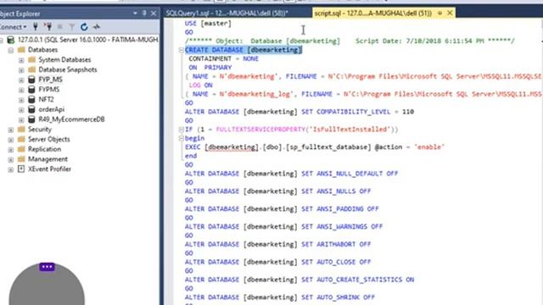543x305 pixels.
Task: Click the R49_MyEcommerceDB database icon
Action: [x=31, y=119]
